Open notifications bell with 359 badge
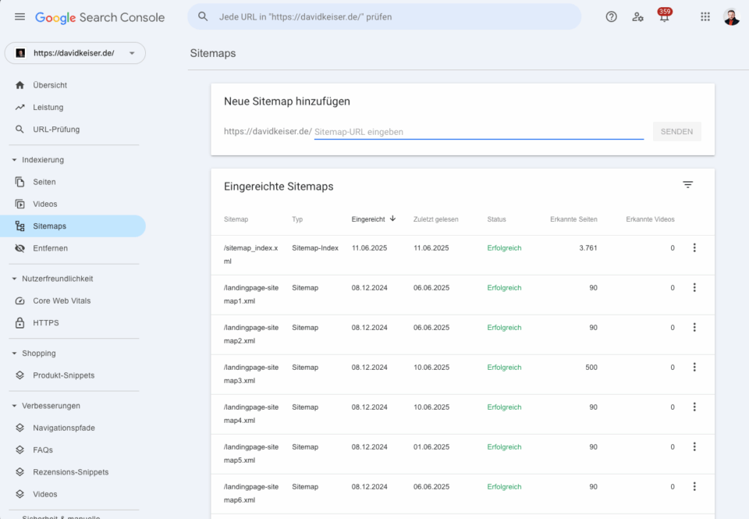 tap(664, 17)
